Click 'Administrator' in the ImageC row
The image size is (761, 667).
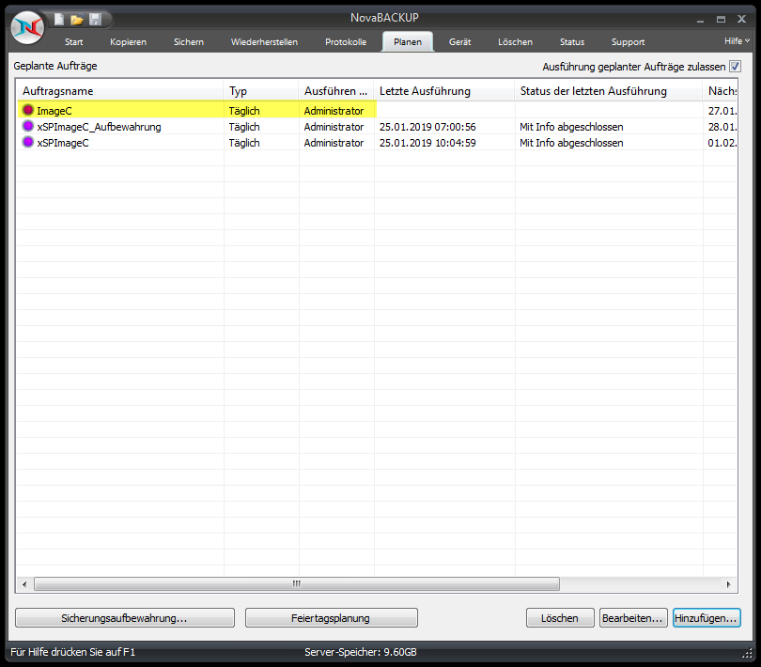[x=334, y=111]
